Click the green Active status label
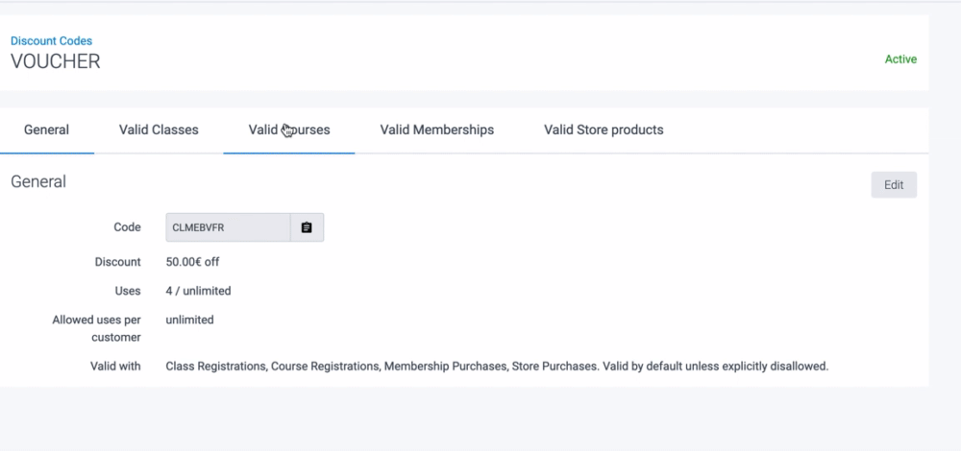 tap(900, 59)
